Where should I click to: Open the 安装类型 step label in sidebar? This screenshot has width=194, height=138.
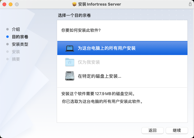(x=20, y=44)
